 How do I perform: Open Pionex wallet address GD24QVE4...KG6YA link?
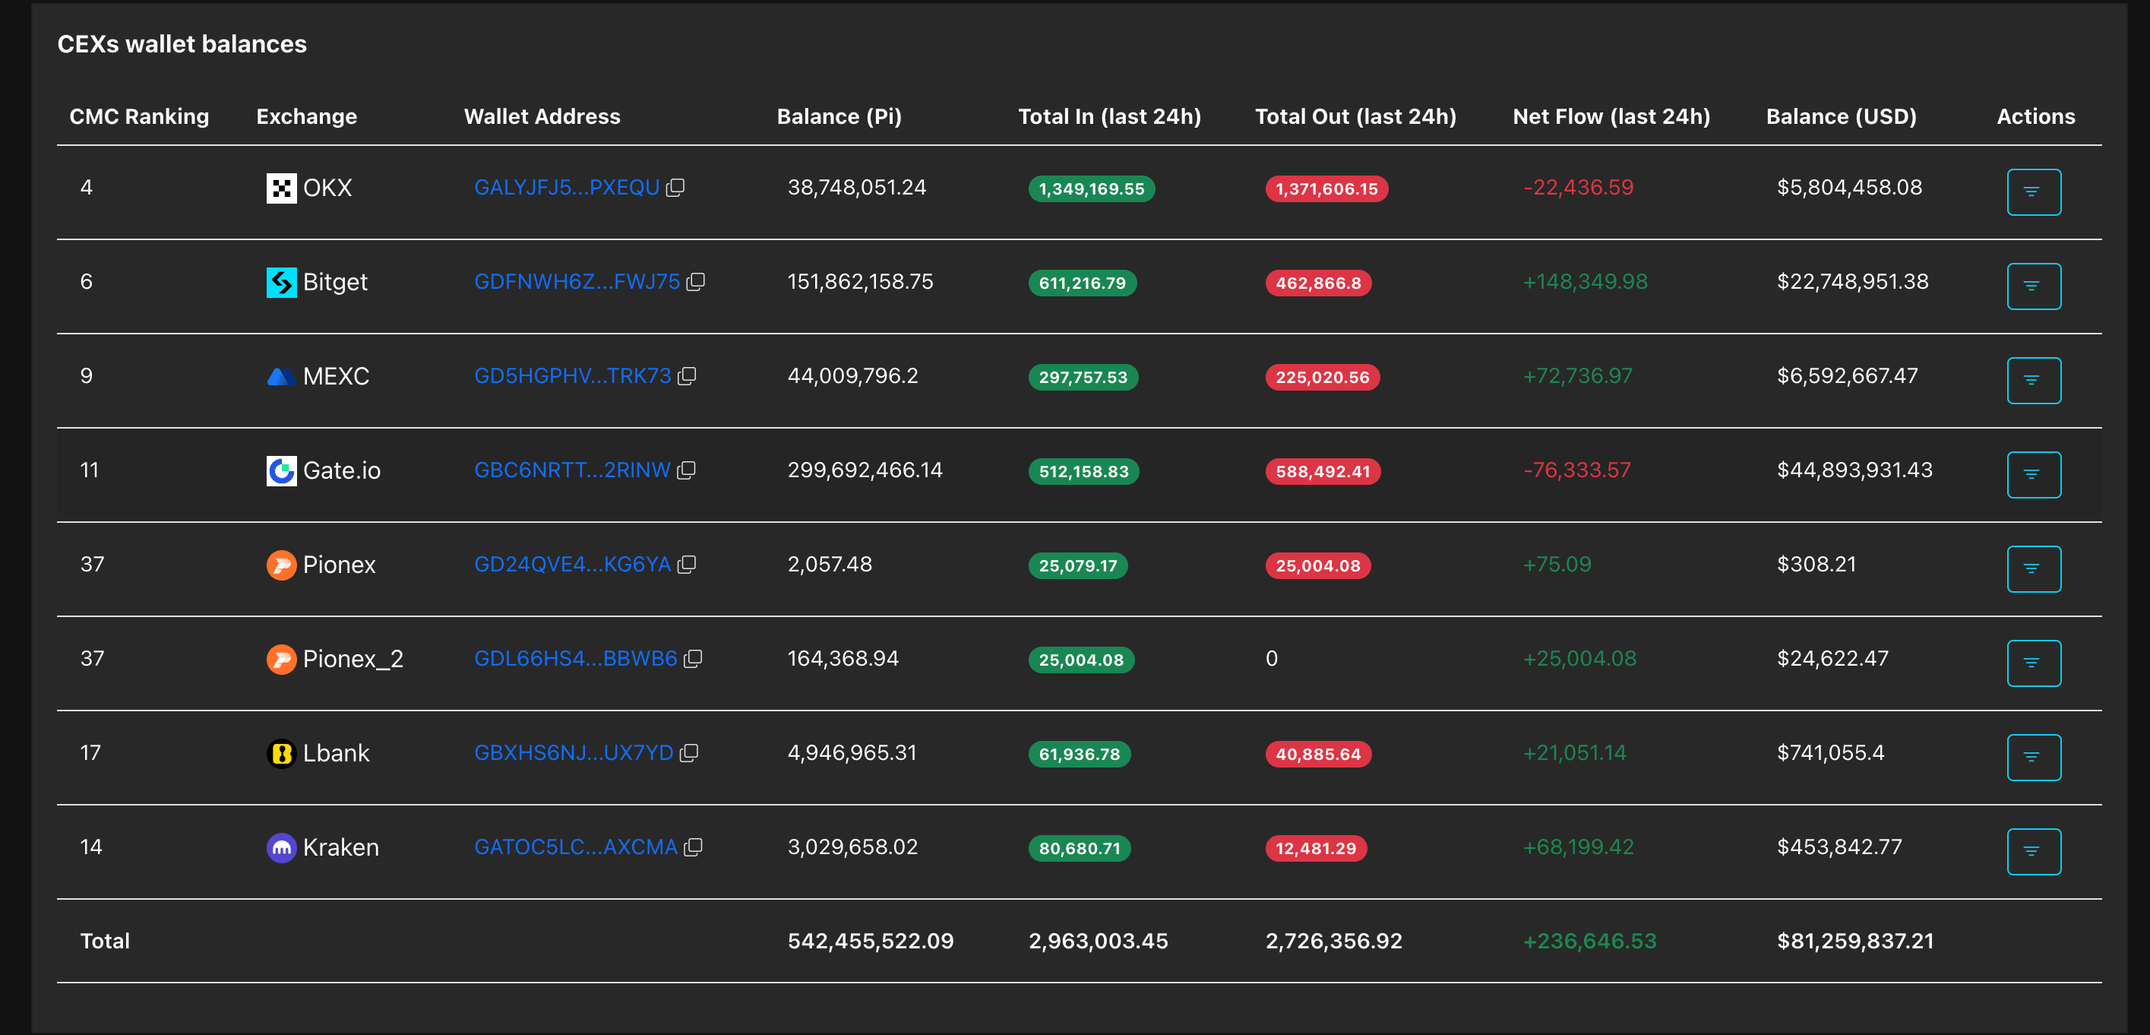pos(573,565)
